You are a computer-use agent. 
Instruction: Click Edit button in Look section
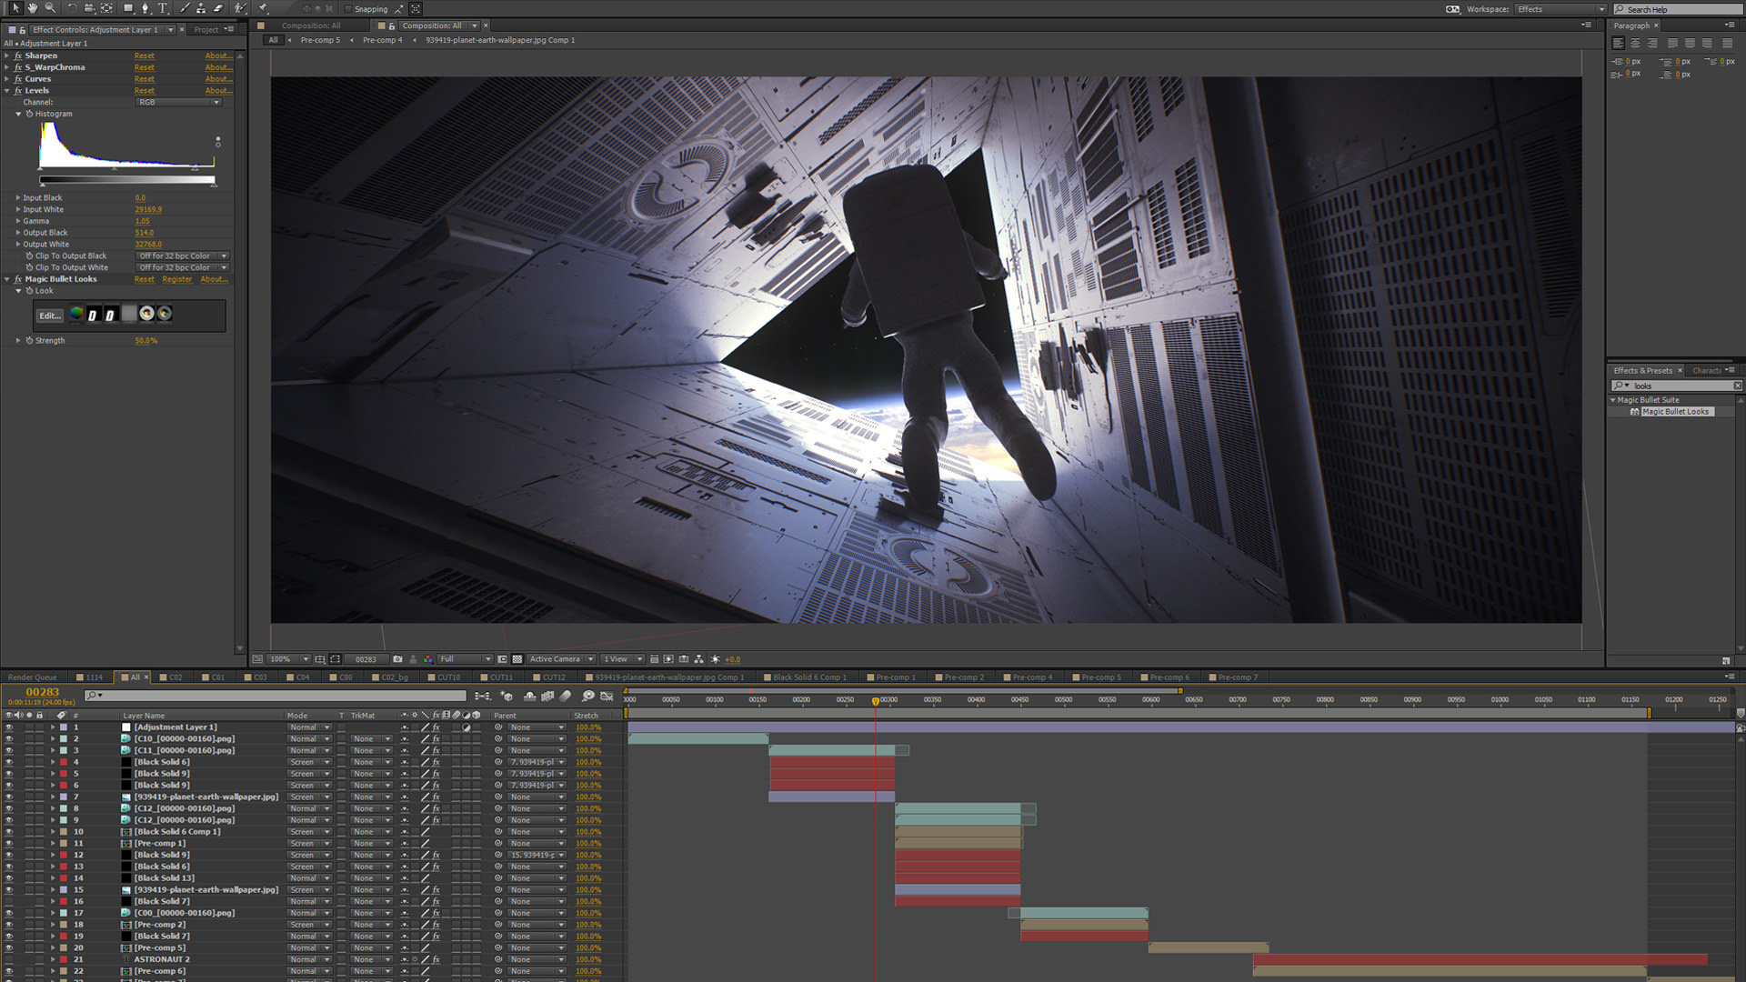click(x=50, y=316)
